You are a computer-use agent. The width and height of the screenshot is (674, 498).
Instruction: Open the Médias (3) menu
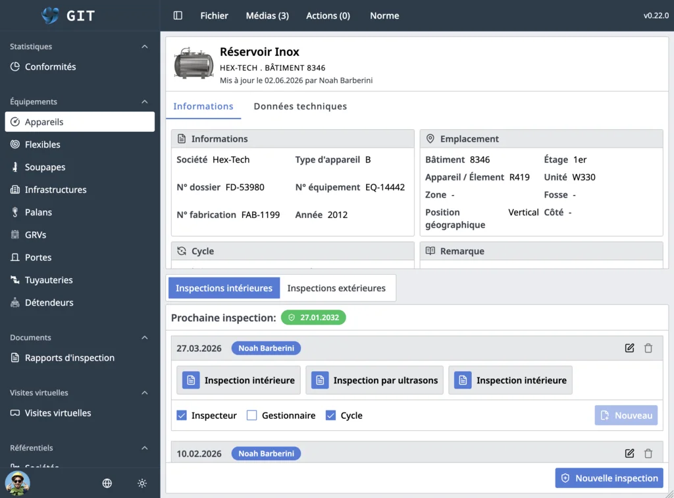click(267, 16)
